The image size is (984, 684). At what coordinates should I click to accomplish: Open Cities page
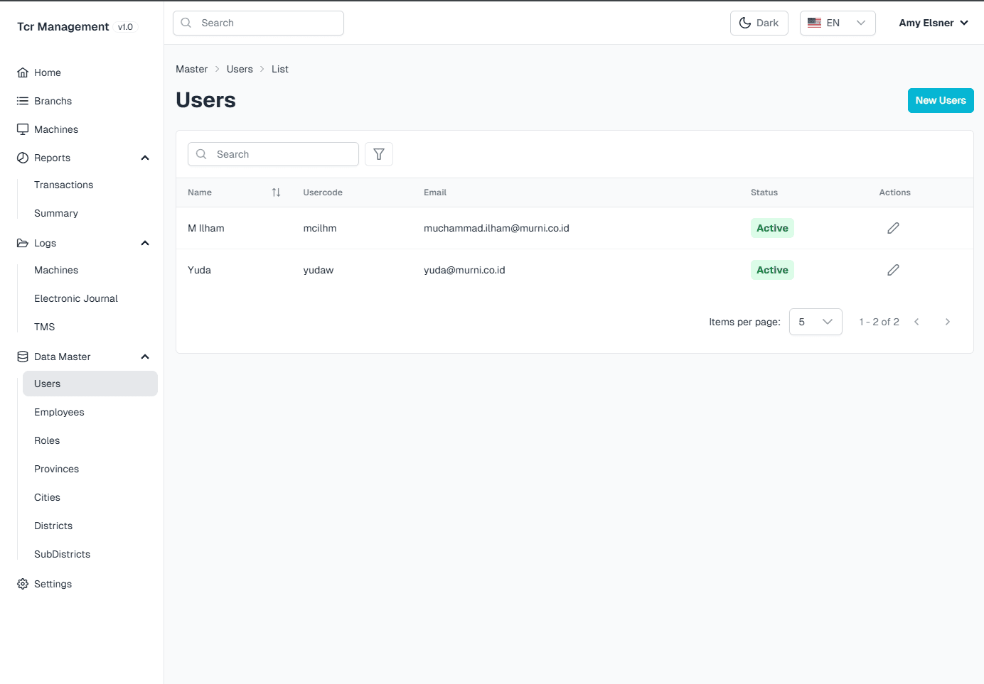(47, 497)
